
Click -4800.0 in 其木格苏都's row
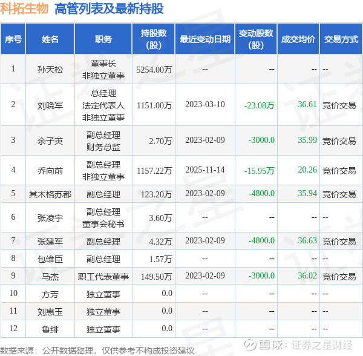click(x=261, y=193)
